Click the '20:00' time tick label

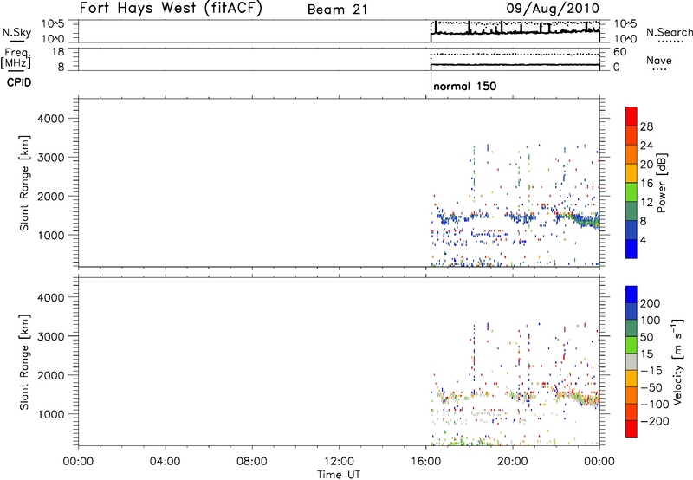click(513, 462)
